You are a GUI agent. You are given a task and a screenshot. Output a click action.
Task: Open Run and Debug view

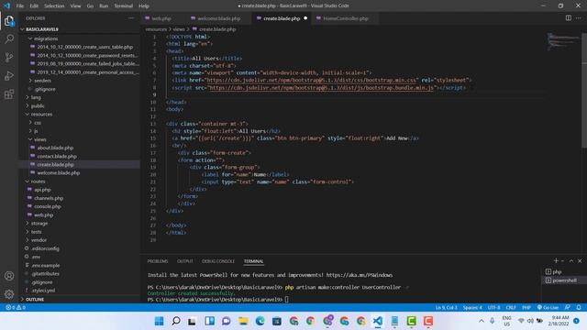coord(9,75)
